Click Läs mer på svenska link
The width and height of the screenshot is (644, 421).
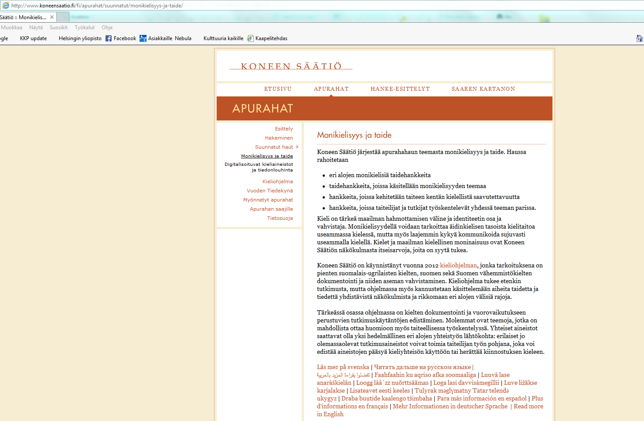(x=343, y=367)
